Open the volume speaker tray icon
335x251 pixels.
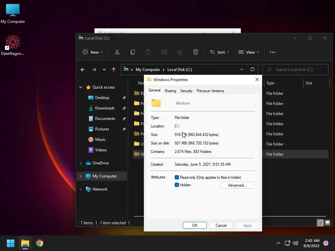(295, 243)
